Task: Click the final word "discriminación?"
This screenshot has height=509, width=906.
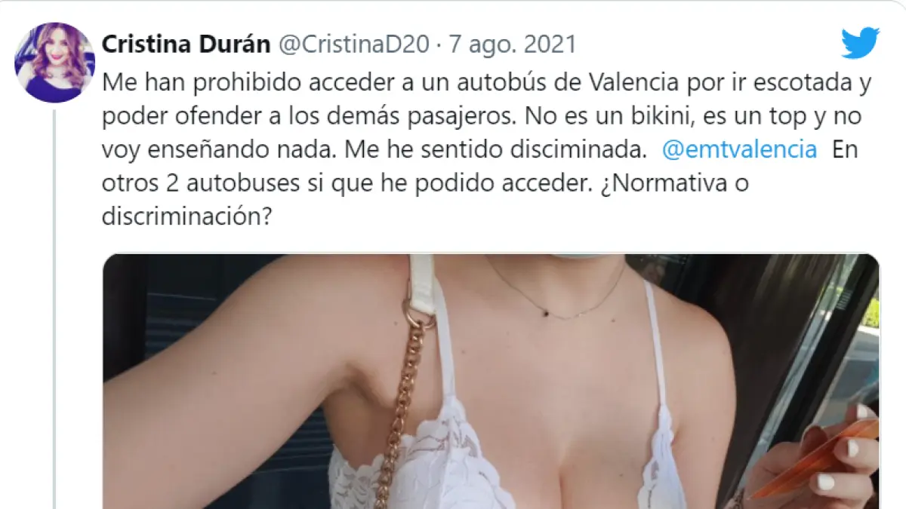Action: pyautogui.click(x=186, y=216)
